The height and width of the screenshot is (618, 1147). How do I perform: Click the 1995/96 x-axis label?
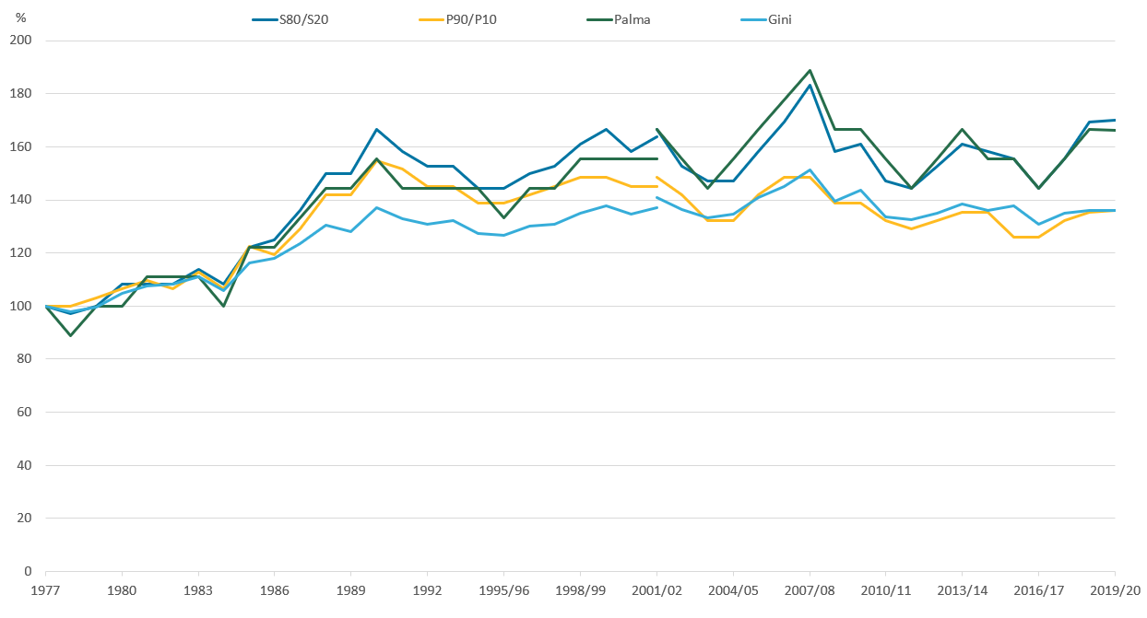pyautogui.click(x=503, y=589)
